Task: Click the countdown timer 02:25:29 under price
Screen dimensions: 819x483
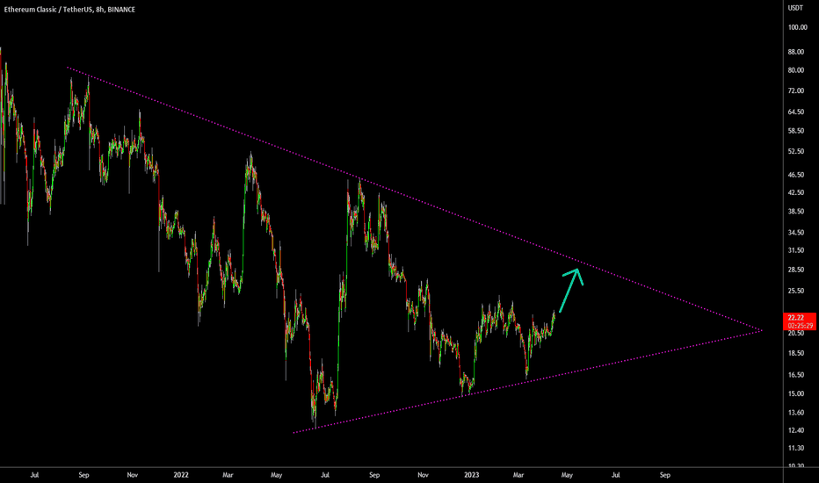Action: [x=800, y=326]
